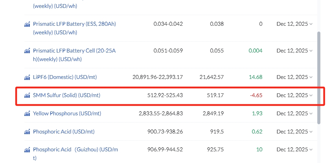Click chart icon for Phosphoric Acid (Guizhou)
The height and width of the screenshot is (163, 330).
point(27,150)
